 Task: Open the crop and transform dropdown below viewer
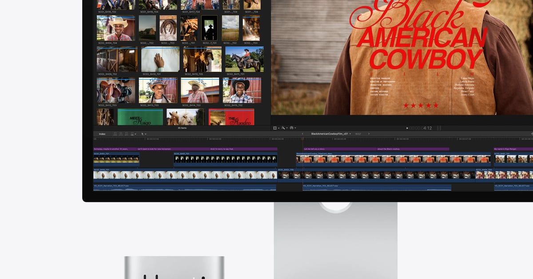pyautogui.click(x=277, y=128)
